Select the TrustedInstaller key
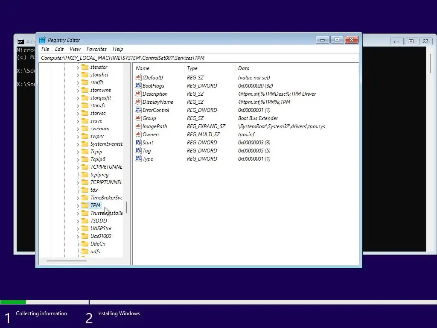This screenshot has width=437, height=328. 106,213
